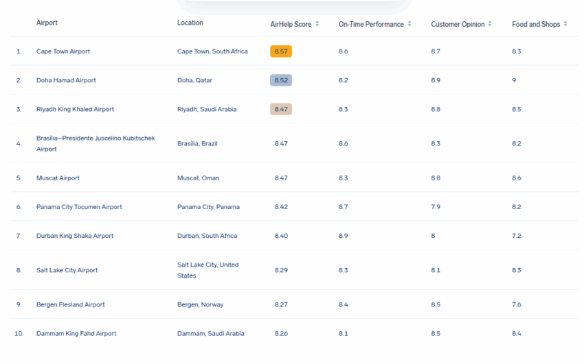Image resolution: width=584 pixels, height=364 pixels.
Task: Click AirHelp score 8.29 for Salt Lake City
Action: pos(281,270)
